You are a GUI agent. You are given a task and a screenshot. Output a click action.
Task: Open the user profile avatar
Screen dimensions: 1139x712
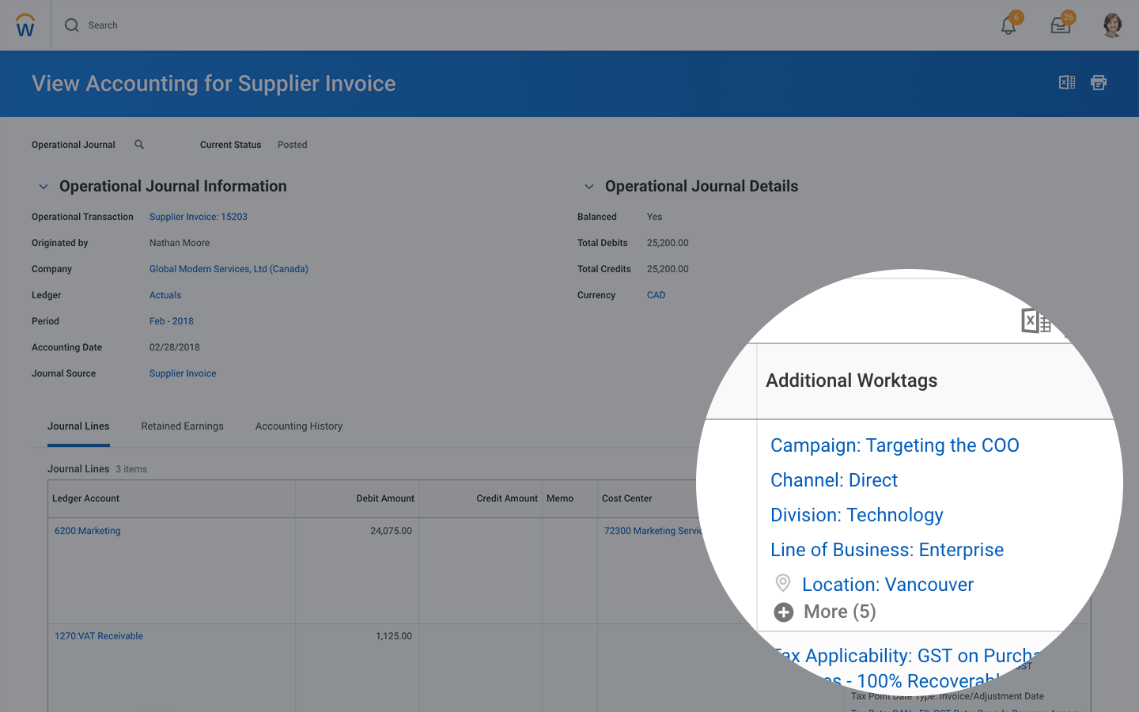pyautogui.click(x=1112, y=25)
